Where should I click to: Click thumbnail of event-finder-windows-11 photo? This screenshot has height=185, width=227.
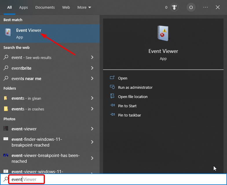pyautogui.click(x=6, y=139)
